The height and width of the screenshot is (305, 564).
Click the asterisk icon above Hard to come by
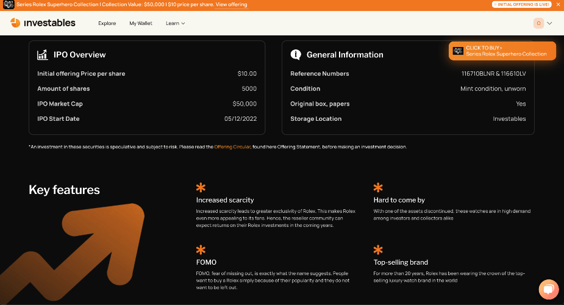point(378,187)
